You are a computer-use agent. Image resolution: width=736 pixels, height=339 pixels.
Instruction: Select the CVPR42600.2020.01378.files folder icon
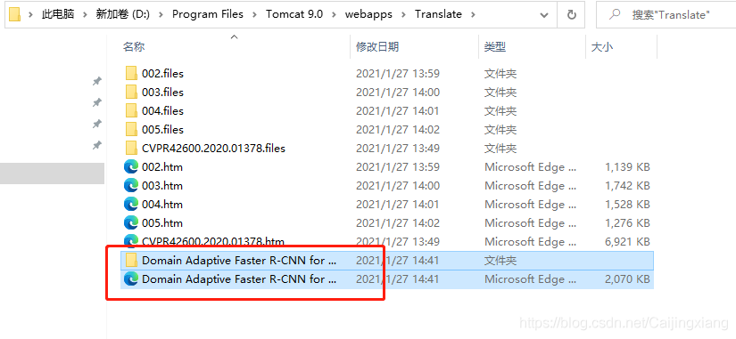click(131, 149)
